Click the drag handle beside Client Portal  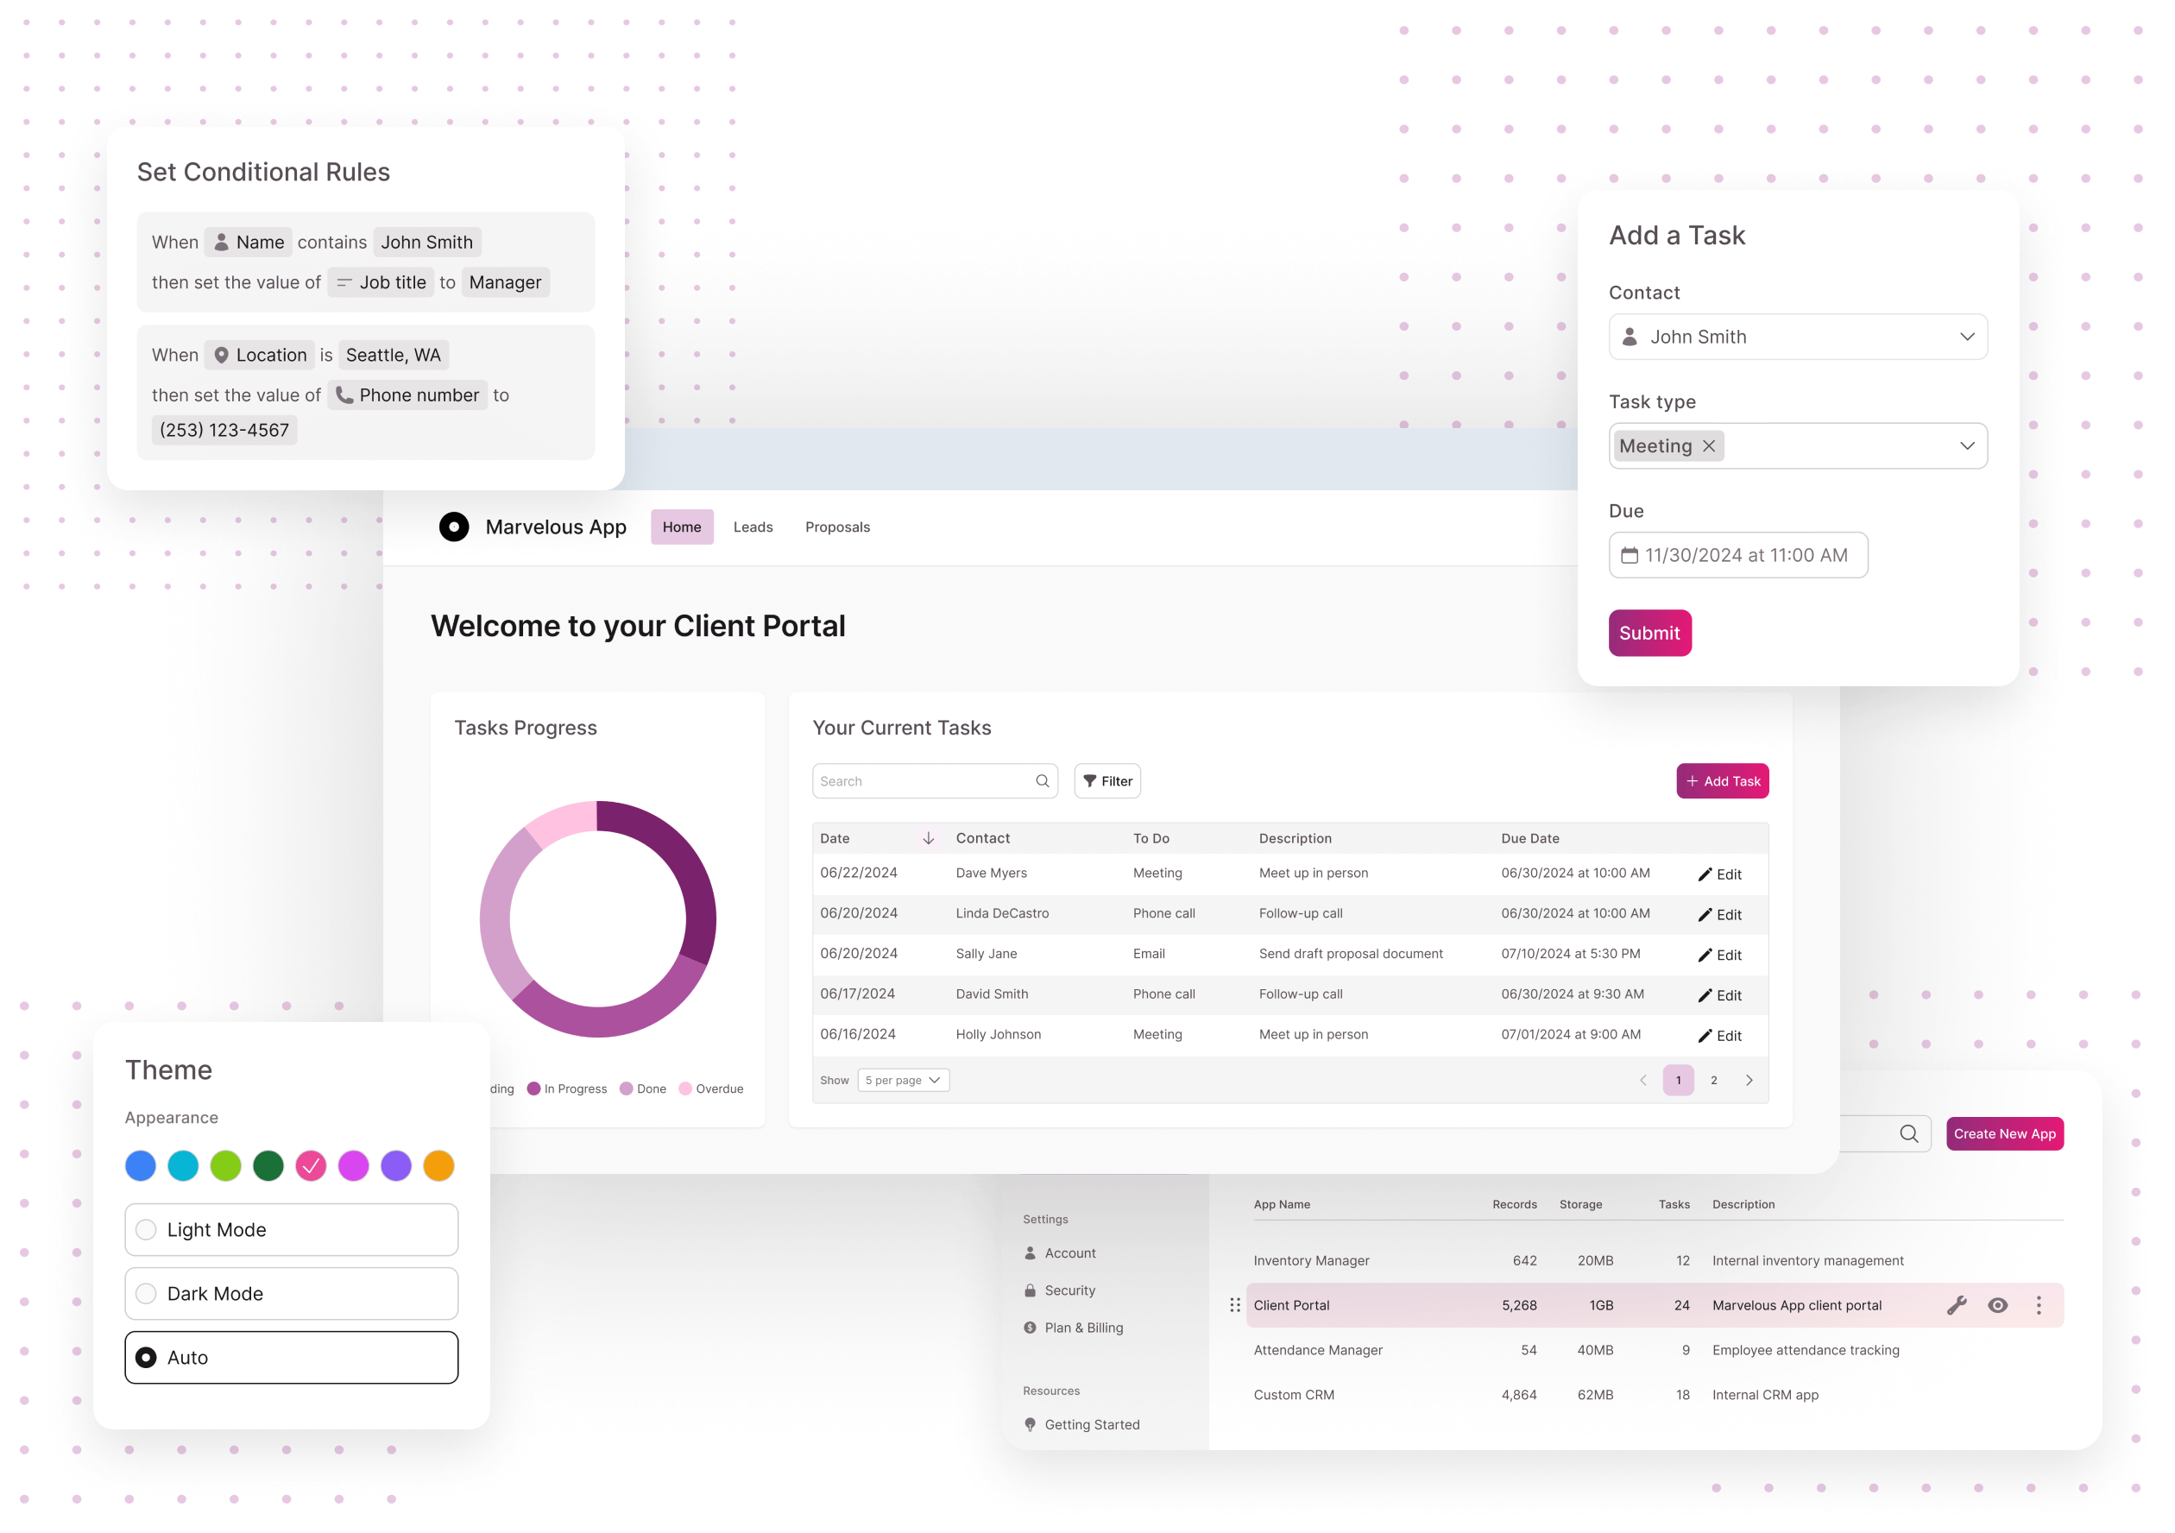(x=1234, y=1306)
